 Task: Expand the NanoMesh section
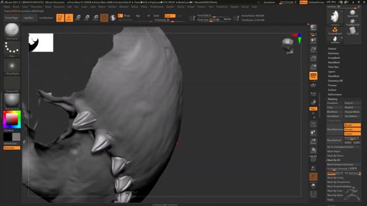click(x=334, y=62)
